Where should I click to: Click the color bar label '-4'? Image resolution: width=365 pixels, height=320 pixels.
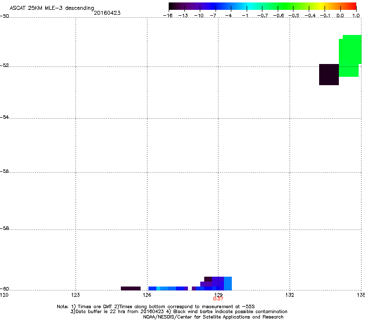[x=229, y=16]
